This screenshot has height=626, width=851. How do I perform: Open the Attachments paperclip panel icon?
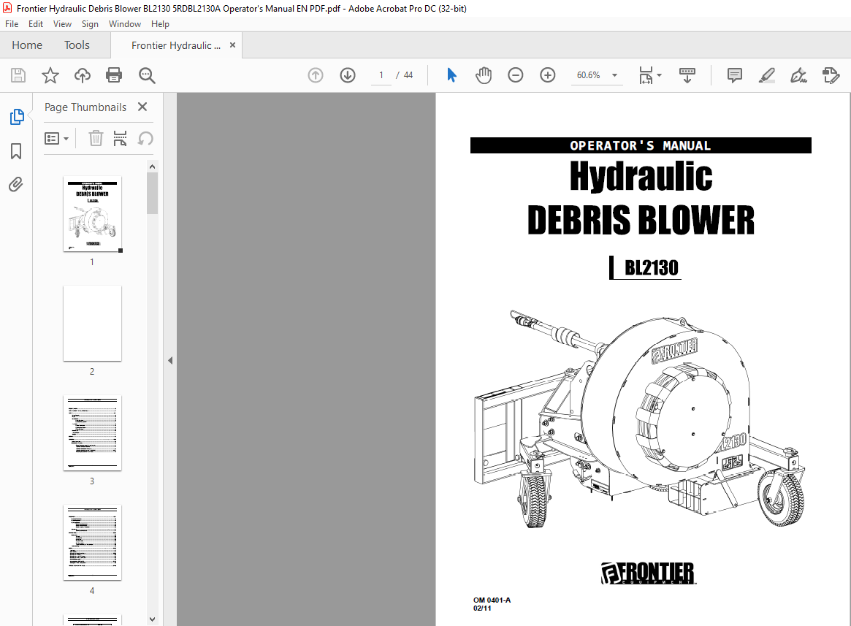point(16,185)
